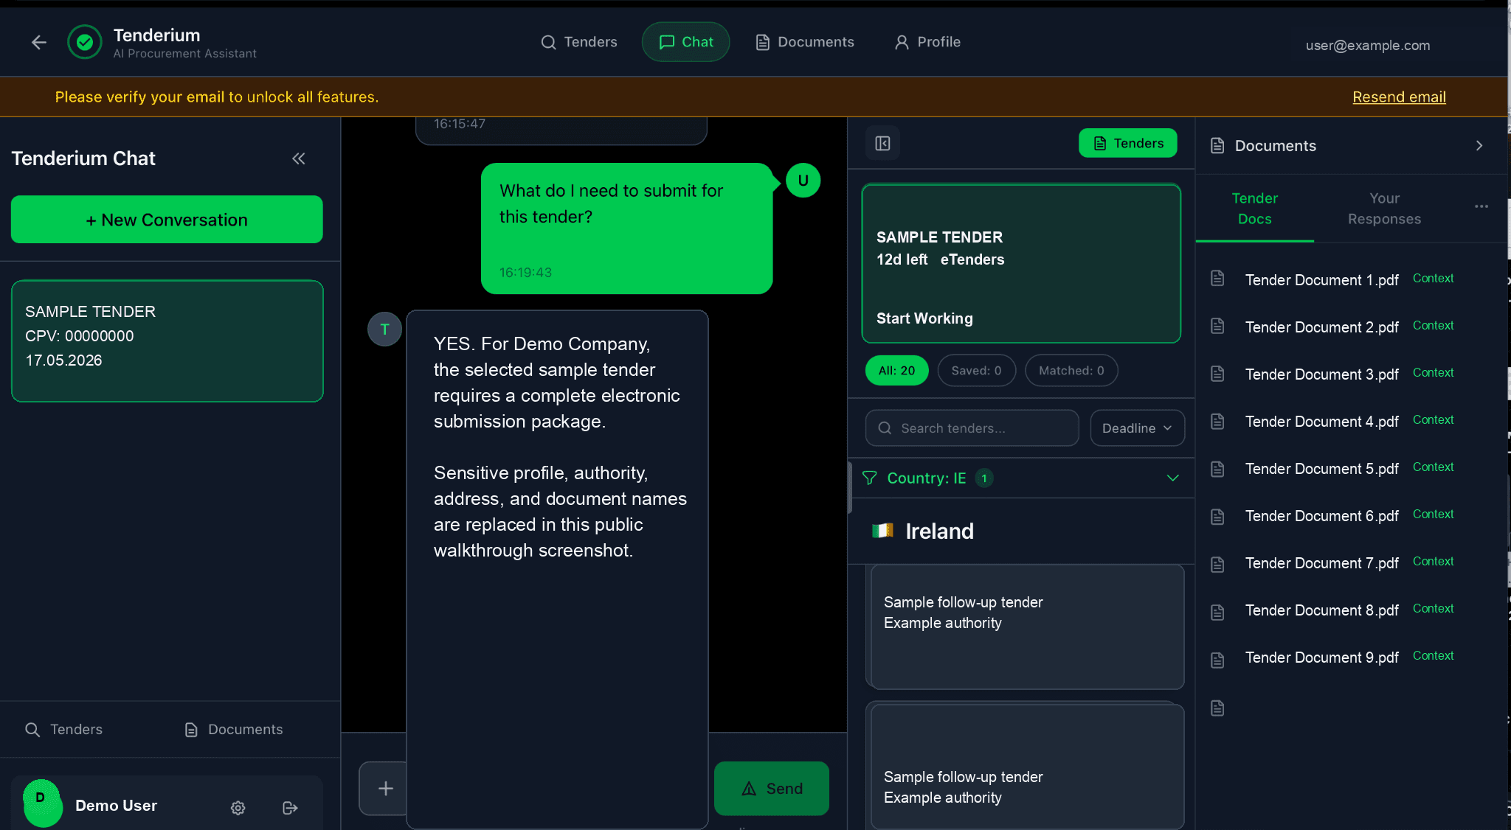Click Context link for Tender Document 1.pdf
1511x830 pixels.
1433,279
